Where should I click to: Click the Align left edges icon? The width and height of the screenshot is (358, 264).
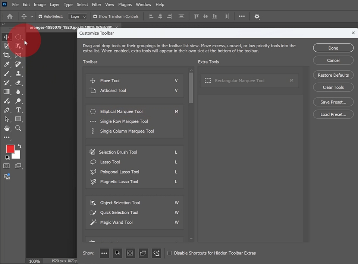pyautogui.click(x=151, y=16)
